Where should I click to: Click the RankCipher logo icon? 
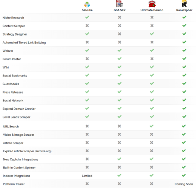(184, 4)
